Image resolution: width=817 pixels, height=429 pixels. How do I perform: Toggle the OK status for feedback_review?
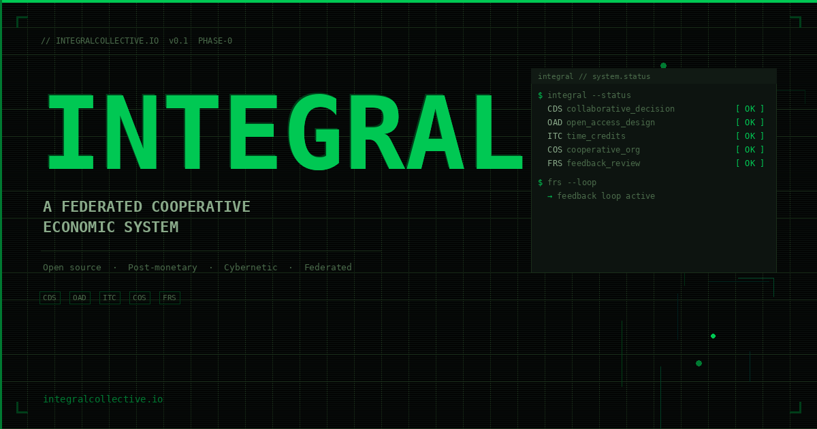[750, 163]
